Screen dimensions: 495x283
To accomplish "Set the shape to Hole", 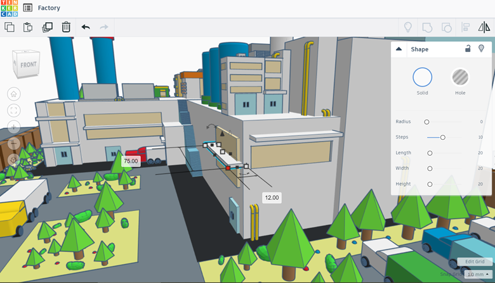I will (x=460, y=77).
